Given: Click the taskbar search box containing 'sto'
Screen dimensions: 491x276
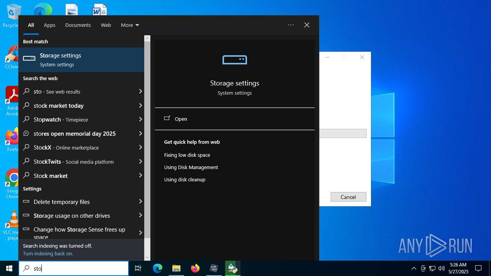Looking at the screenshot, I should point(74,268).
